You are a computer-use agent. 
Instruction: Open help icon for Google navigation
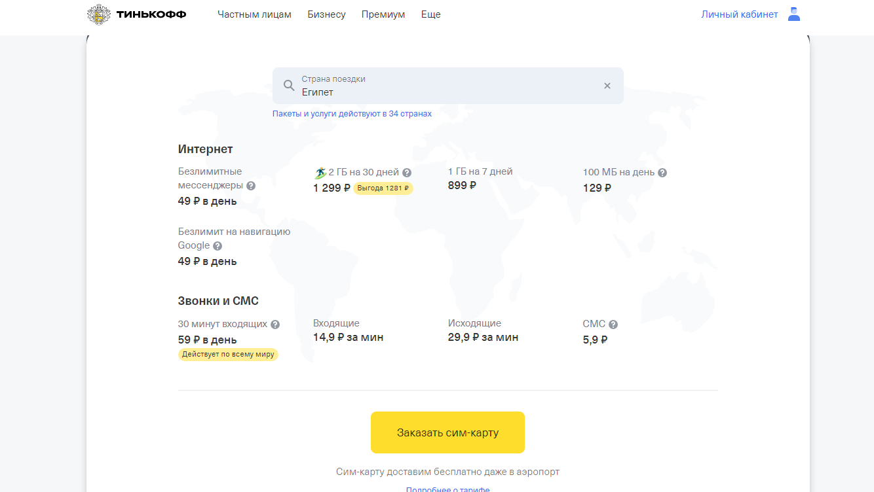(218, 246)
